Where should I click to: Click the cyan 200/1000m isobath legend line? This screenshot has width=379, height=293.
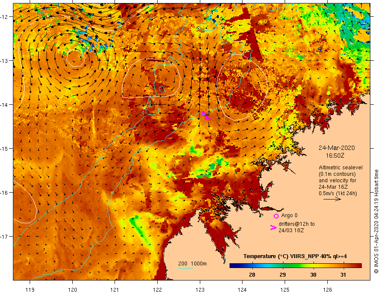pos(186,268)
